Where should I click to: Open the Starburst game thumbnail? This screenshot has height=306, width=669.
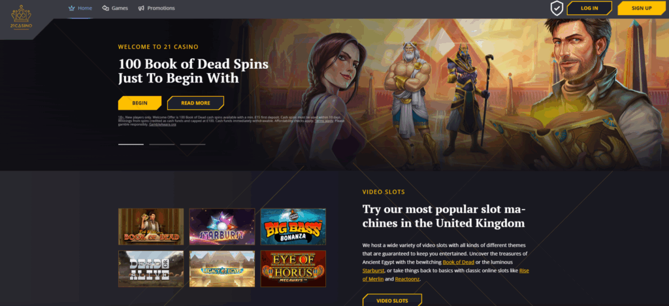tap(222, 227)
